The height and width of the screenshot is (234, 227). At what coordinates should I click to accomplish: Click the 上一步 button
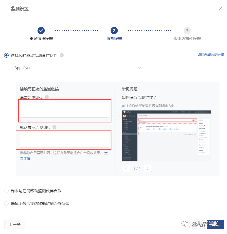pos(14,224)
